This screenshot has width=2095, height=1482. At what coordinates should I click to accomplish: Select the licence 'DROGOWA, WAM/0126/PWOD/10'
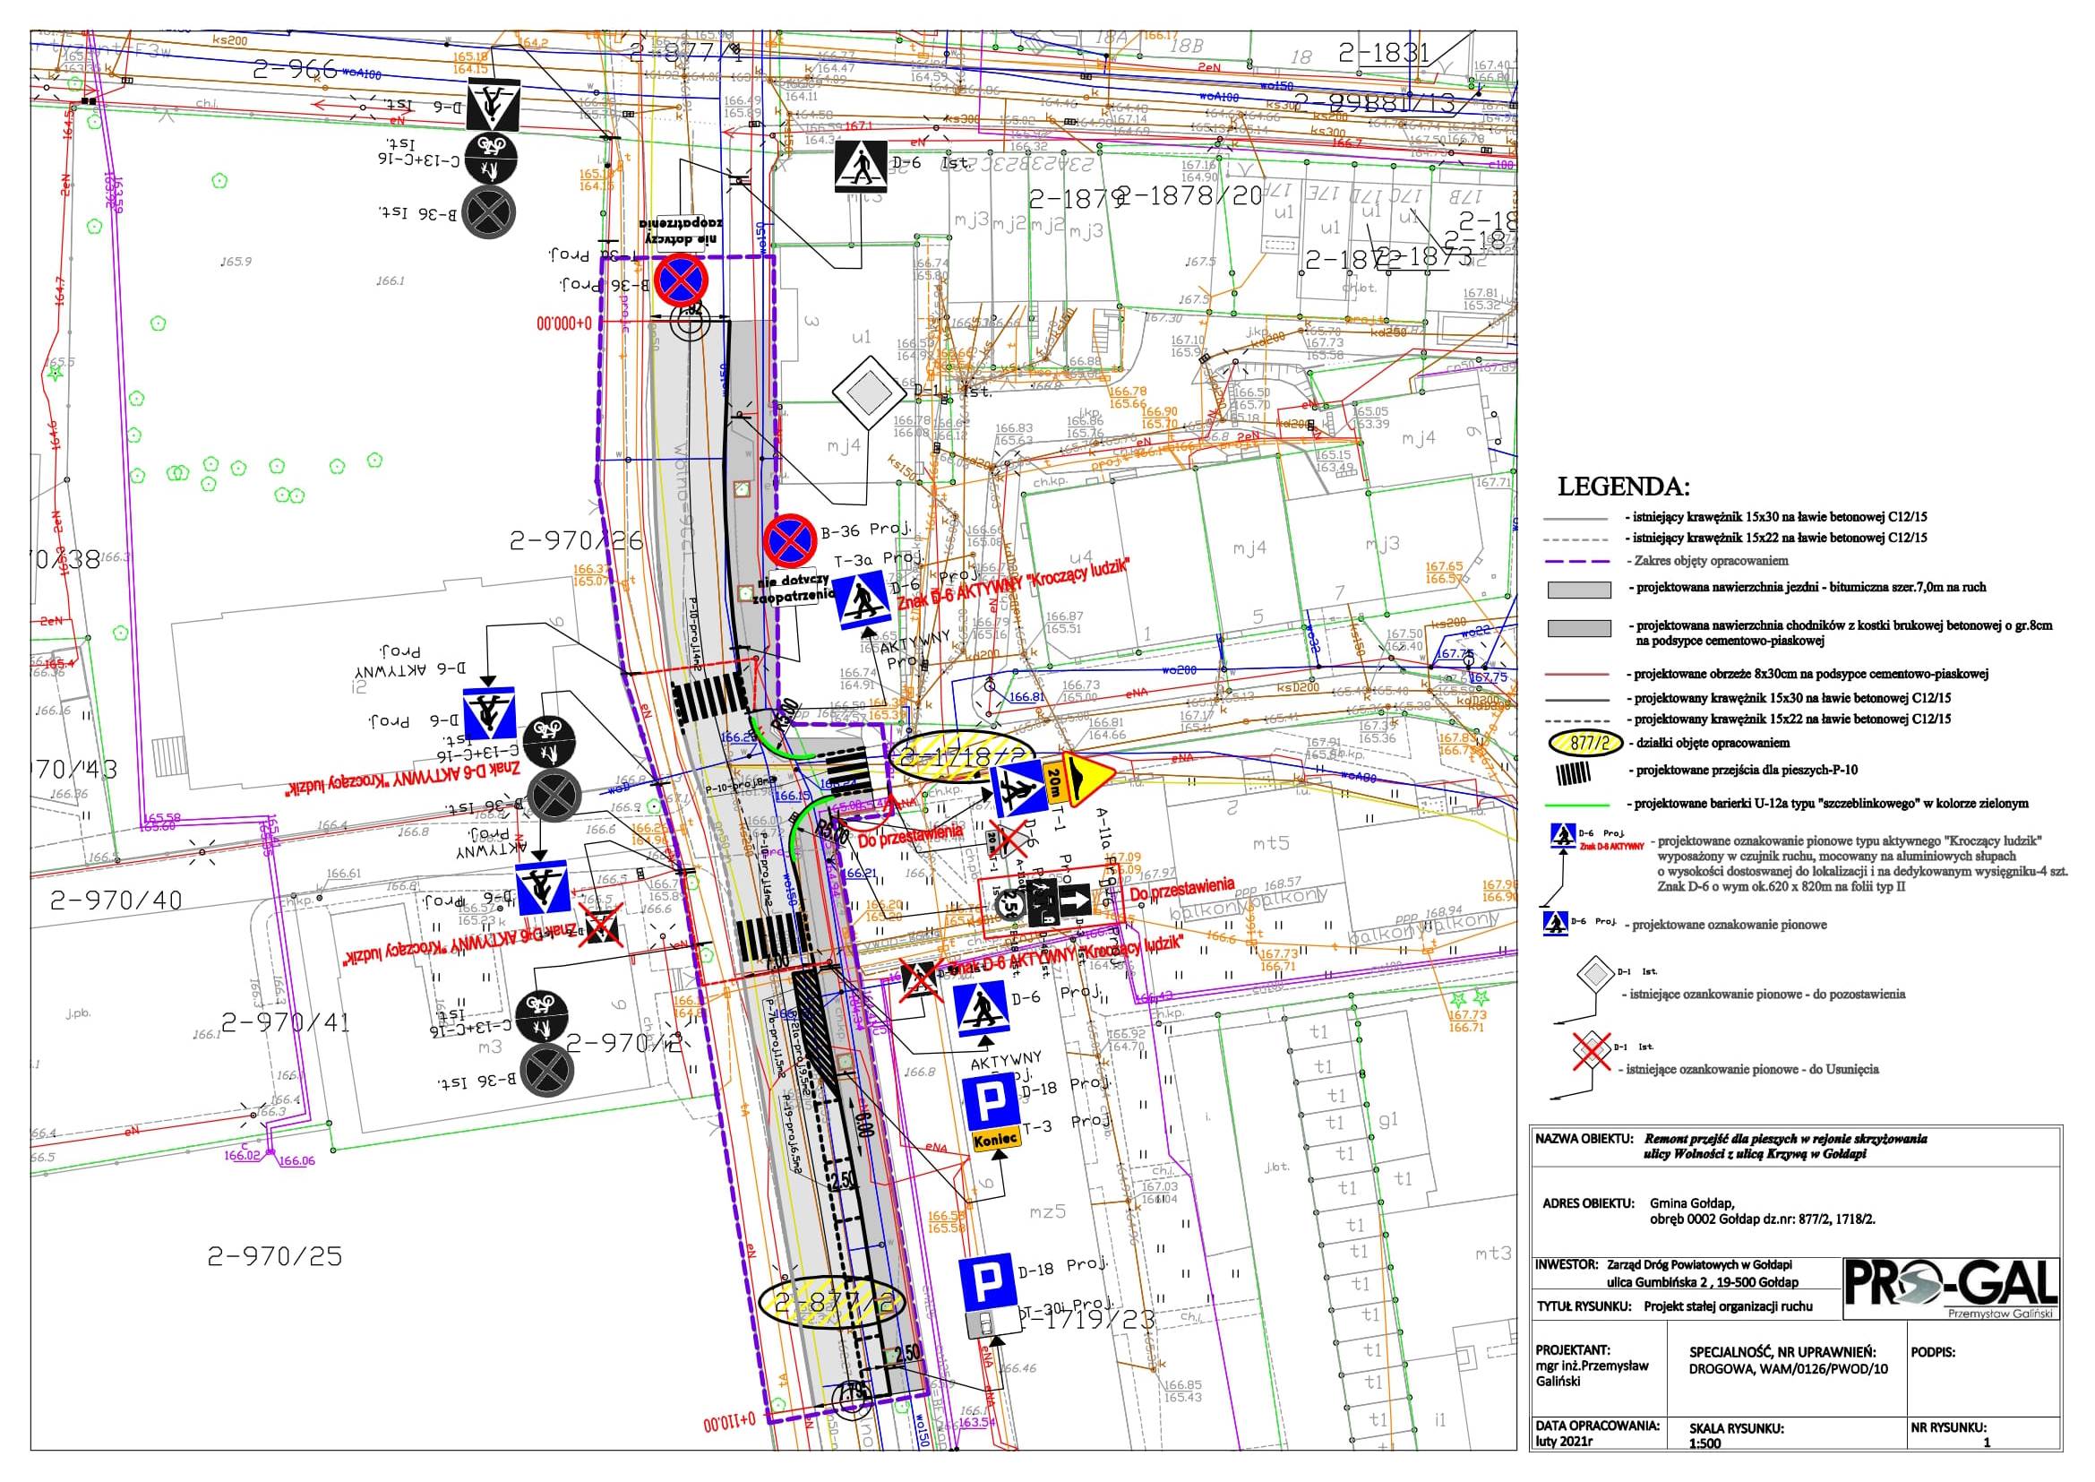tap(1788, 1368)
